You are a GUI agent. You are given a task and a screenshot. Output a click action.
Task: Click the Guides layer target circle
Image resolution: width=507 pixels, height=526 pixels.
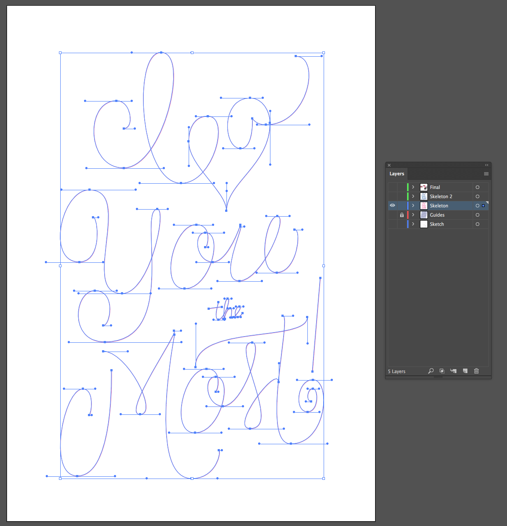point(478,215)
